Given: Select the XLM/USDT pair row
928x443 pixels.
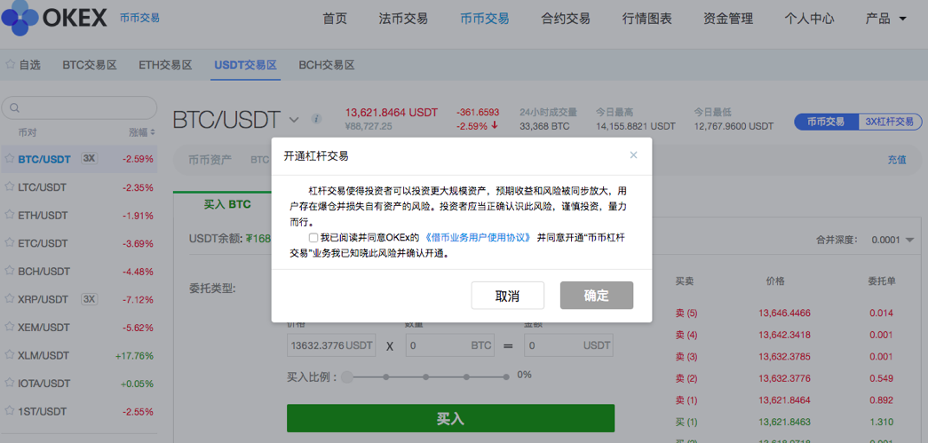Looking at the screenshot, I should tap(79, 355).
